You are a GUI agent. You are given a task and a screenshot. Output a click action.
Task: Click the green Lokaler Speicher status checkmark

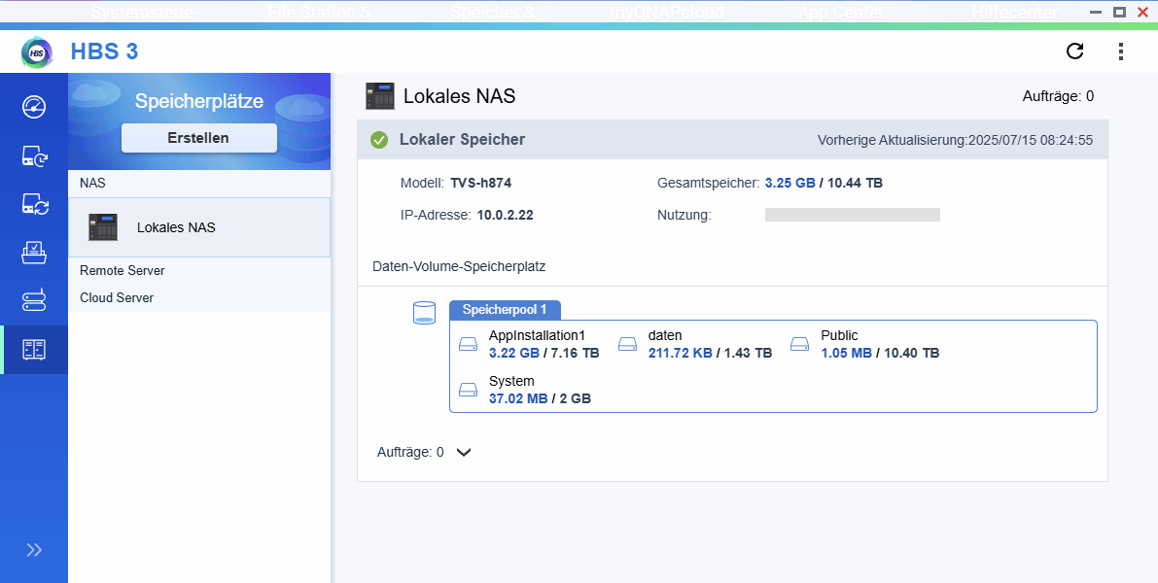pyautogui.click(x=378, y=139)
